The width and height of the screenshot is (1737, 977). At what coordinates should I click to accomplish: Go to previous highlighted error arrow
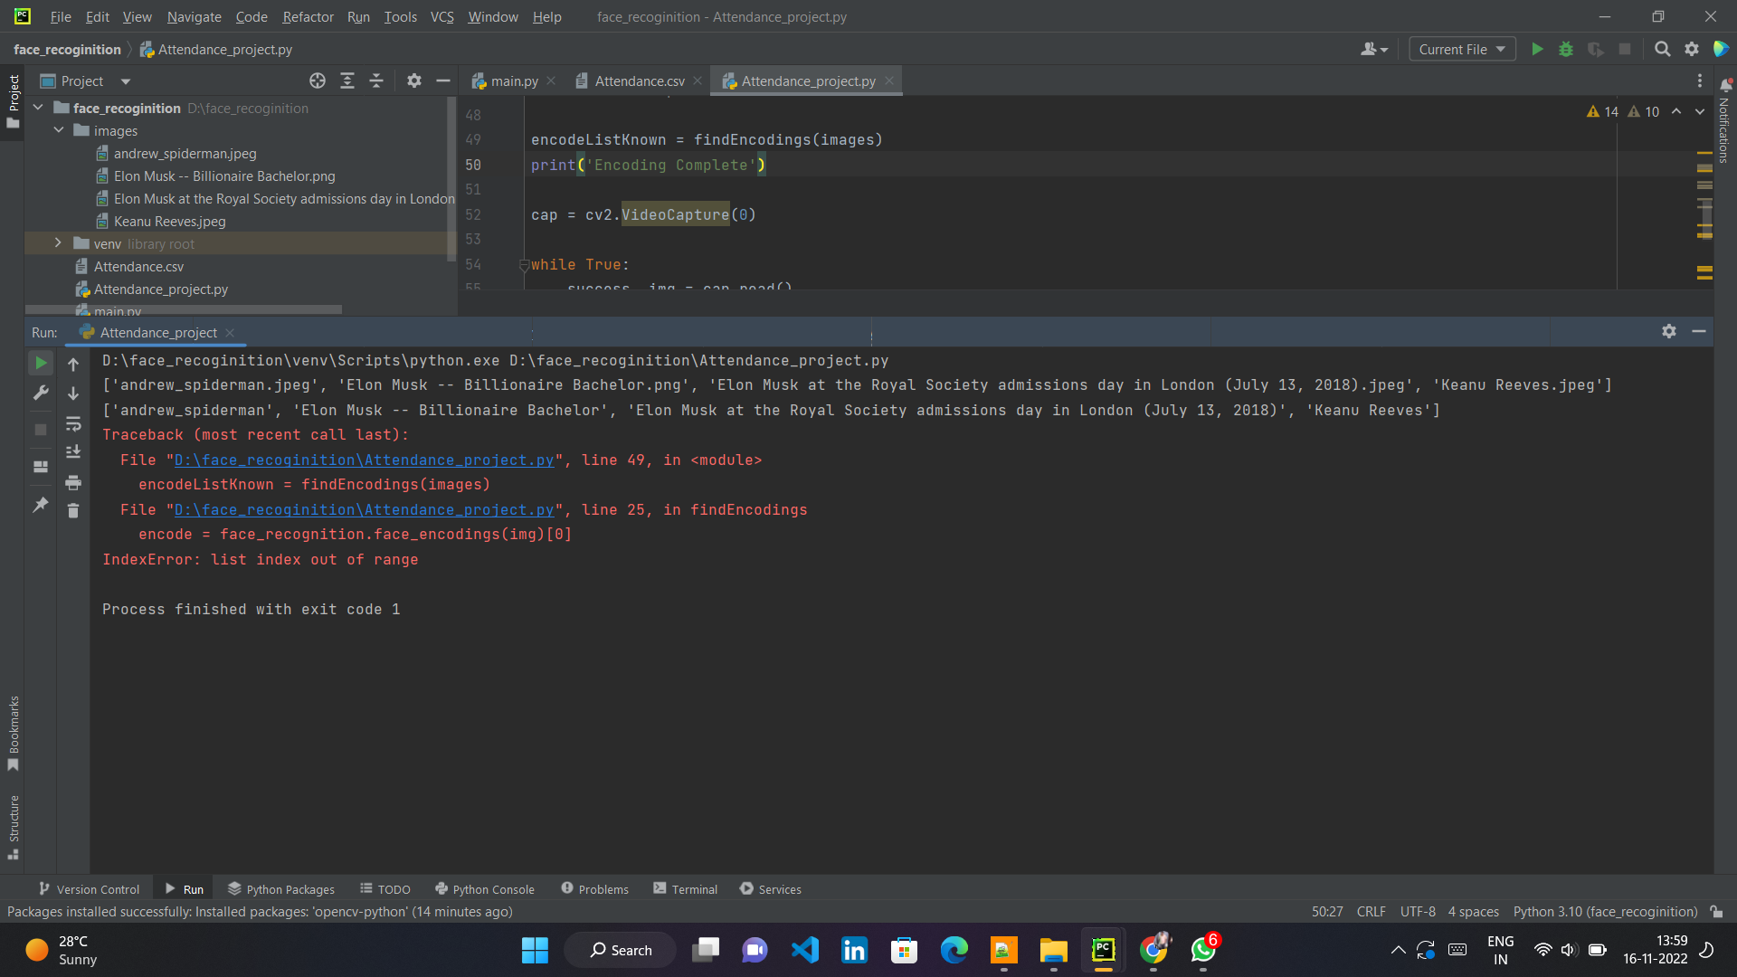coord(1676,111)
